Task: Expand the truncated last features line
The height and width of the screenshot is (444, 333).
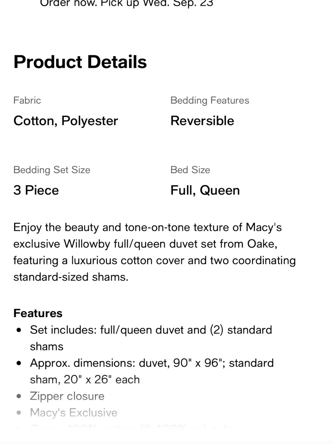Action: coord(133,426)
